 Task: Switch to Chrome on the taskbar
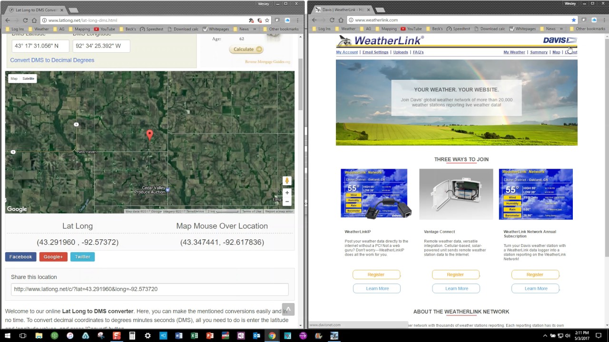(272, 336)
